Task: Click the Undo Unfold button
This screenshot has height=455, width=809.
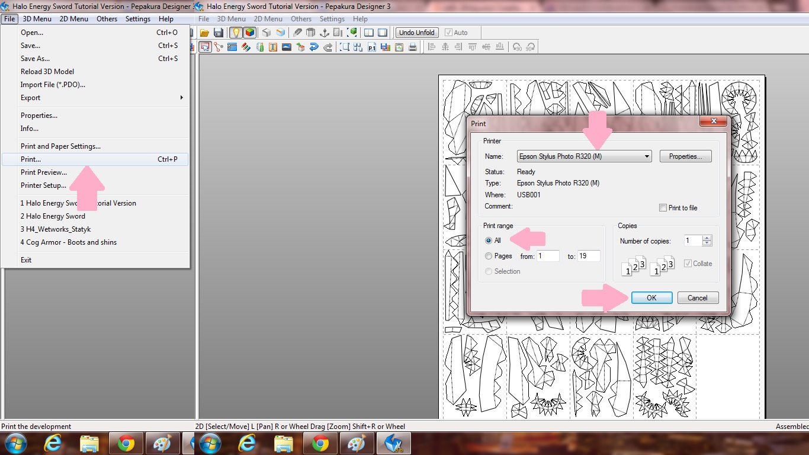Action: pos(417,33)
